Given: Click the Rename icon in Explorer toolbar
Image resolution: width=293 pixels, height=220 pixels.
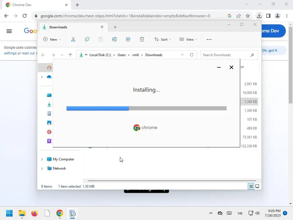Looking at the screenshot, I should pos(114,39).
